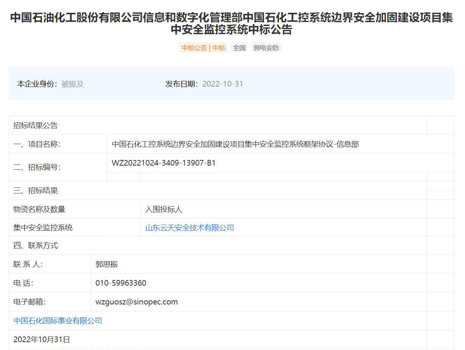Select phone number 010-59963360
465x350 pixels.
tap(121, 283)
